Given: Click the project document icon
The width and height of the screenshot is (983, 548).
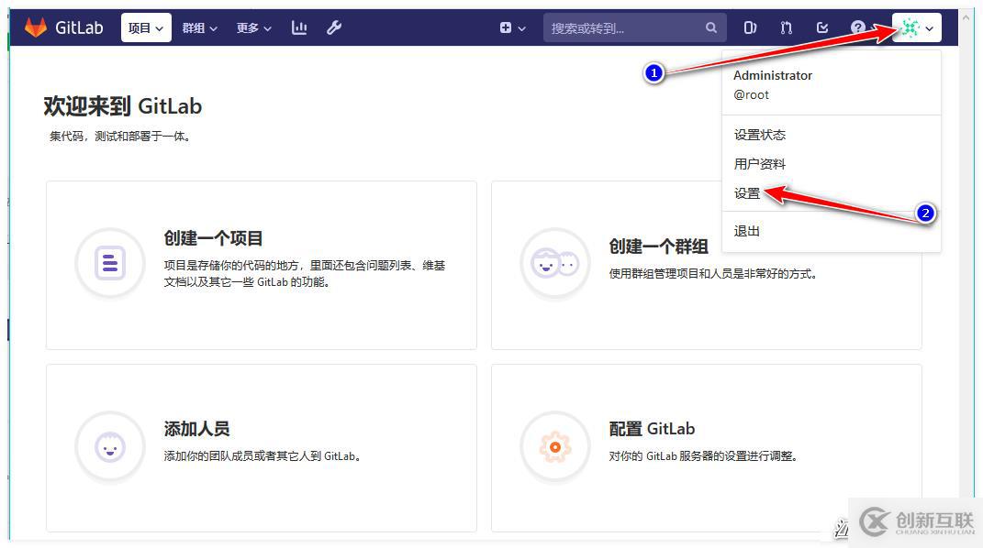Looking at the screenshot, I should pyautogui.click(x=110, y=263).
